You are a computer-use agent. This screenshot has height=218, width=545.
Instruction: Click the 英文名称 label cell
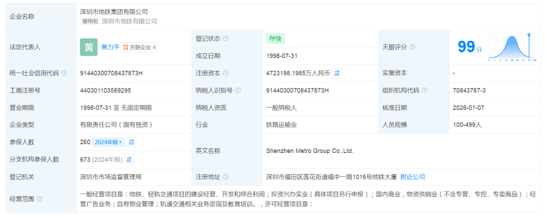pyautogui.click(x=227, y=151)
